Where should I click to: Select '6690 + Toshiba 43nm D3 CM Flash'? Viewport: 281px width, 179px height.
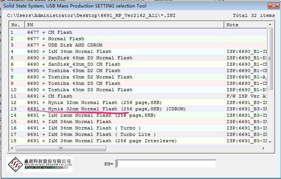tap(138, 84)
